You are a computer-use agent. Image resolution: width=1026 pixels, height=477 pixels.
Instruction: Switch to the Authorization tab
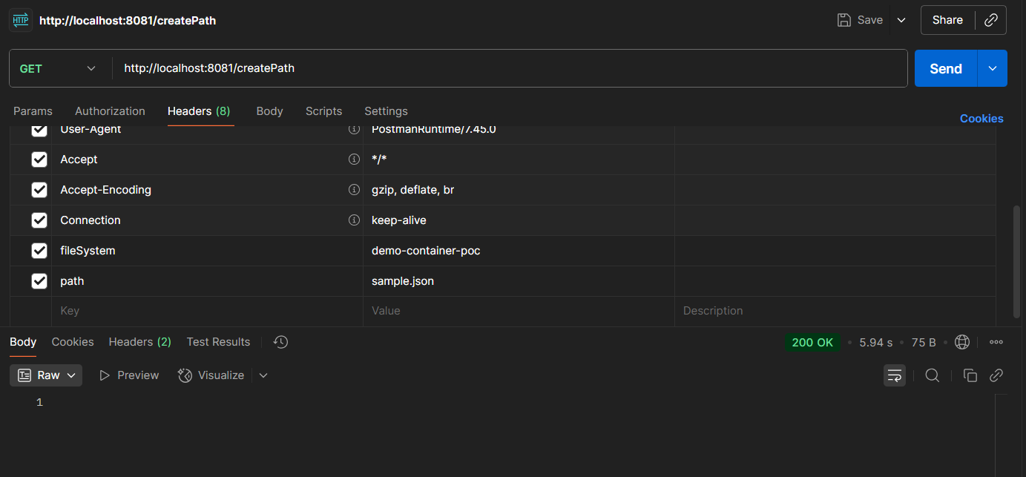tap(110, 111)
